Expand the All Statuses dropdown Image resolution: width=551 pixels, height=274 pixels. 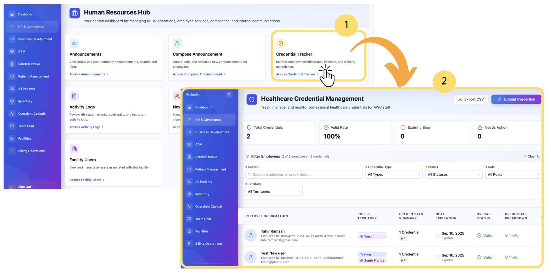coord(454,174)
